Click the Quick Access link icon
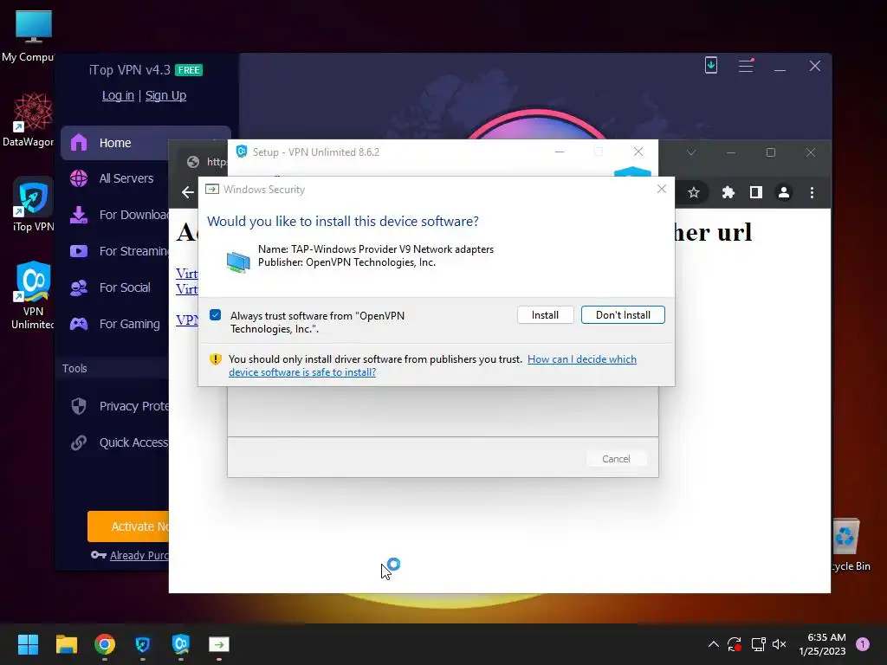887x665 pixels. pyautogui.click(x=79, y=442)
